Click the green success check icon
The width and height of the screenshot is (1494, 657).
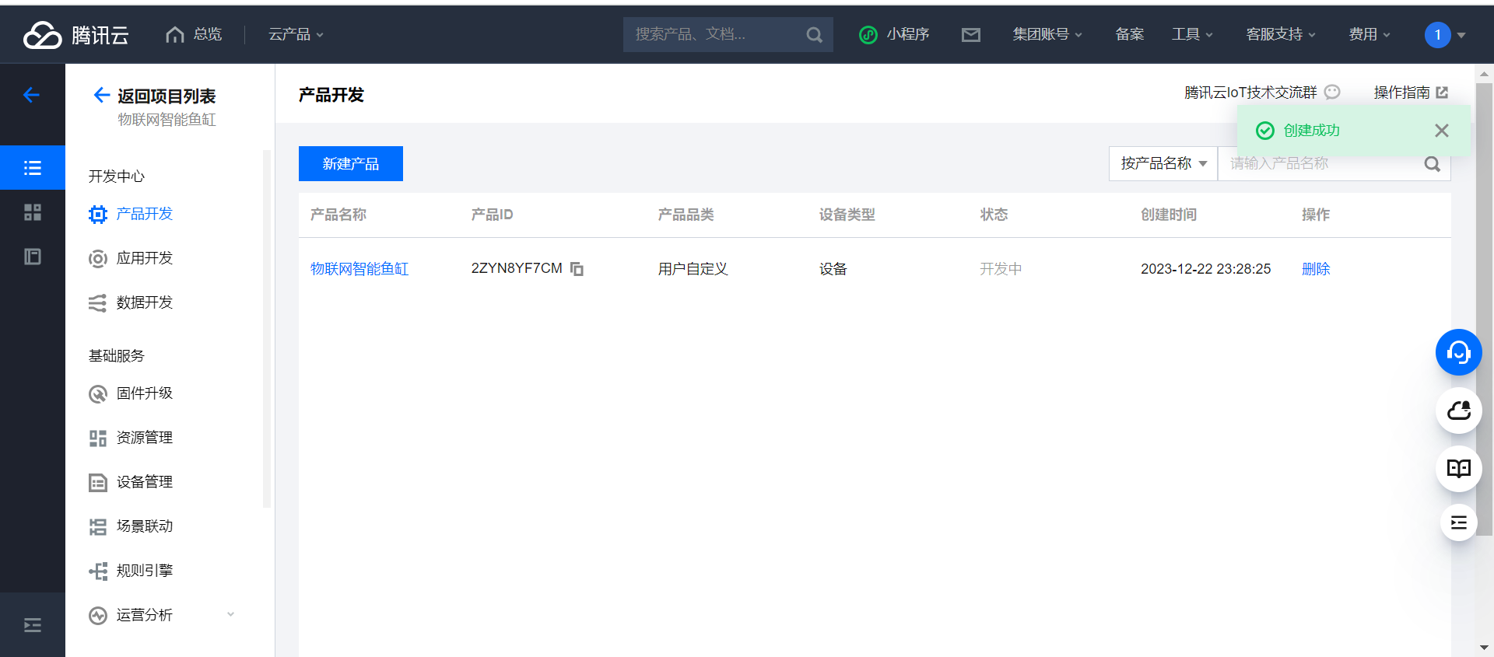click(1265, 131)
